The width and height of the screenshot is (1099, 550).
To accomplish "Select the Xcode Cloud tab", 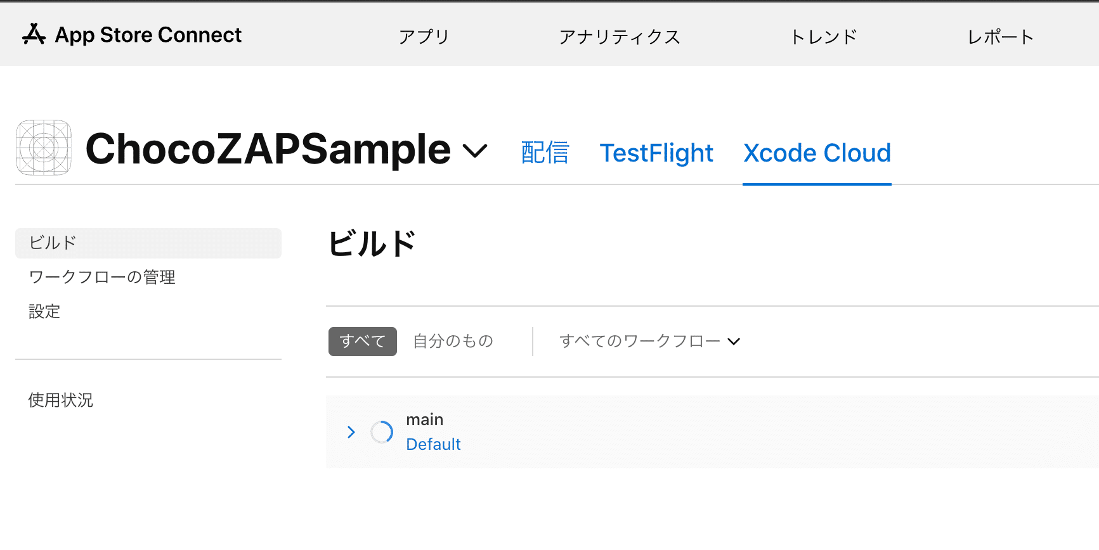I will point(817,153).
